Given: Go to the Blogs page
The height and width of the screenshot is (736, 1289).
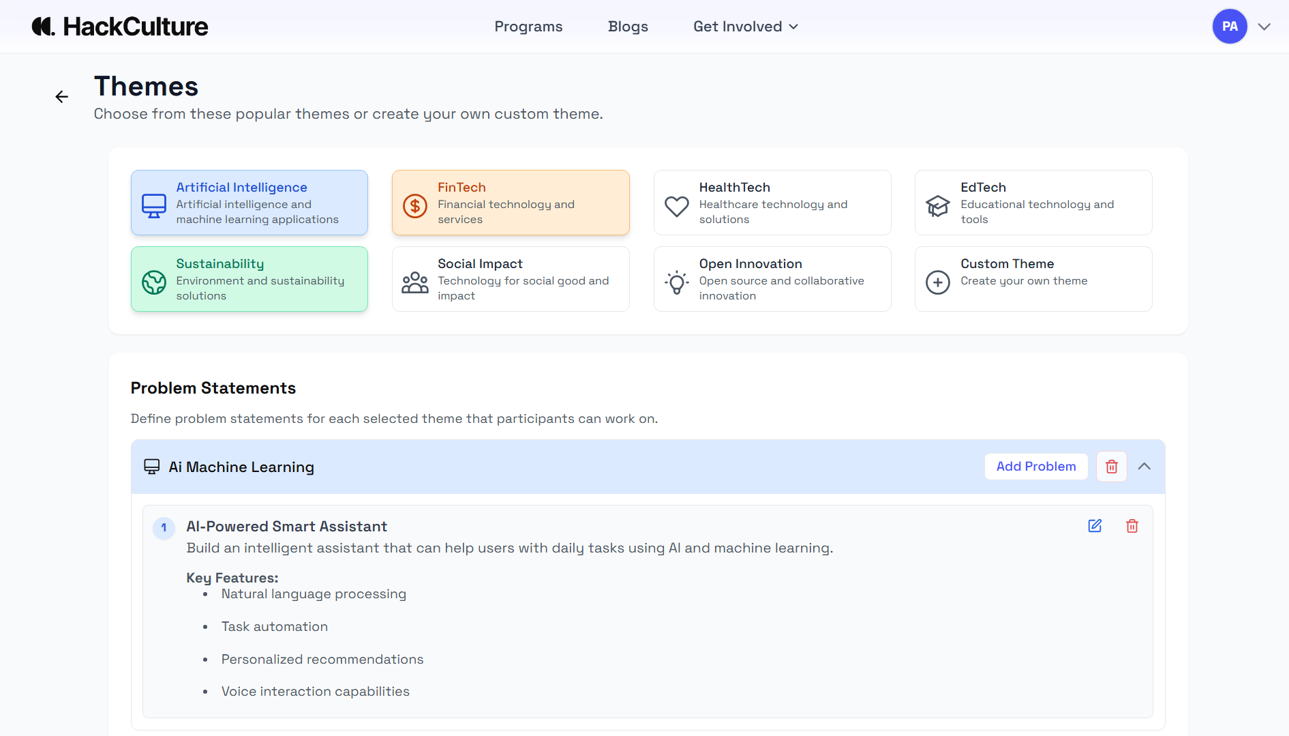Looking at the screenshot, I should point(628,27).
